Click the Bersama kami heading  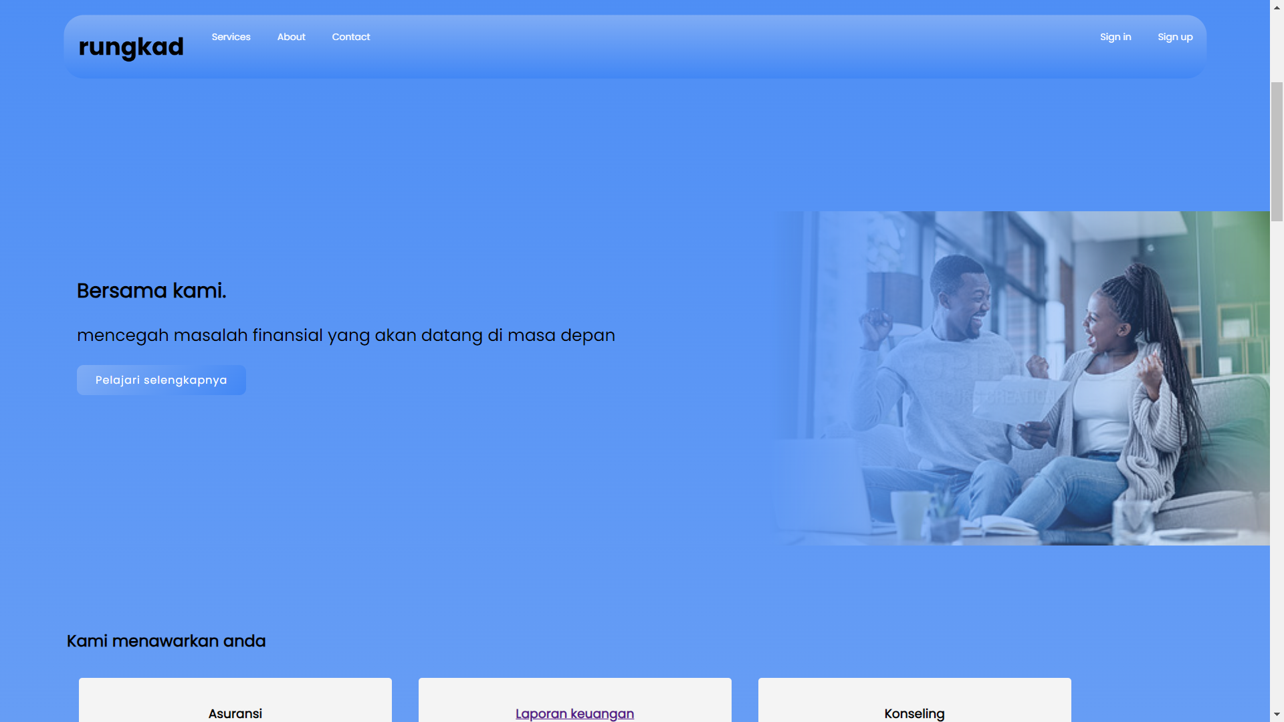pyautogui.click(x=151, y=291)
